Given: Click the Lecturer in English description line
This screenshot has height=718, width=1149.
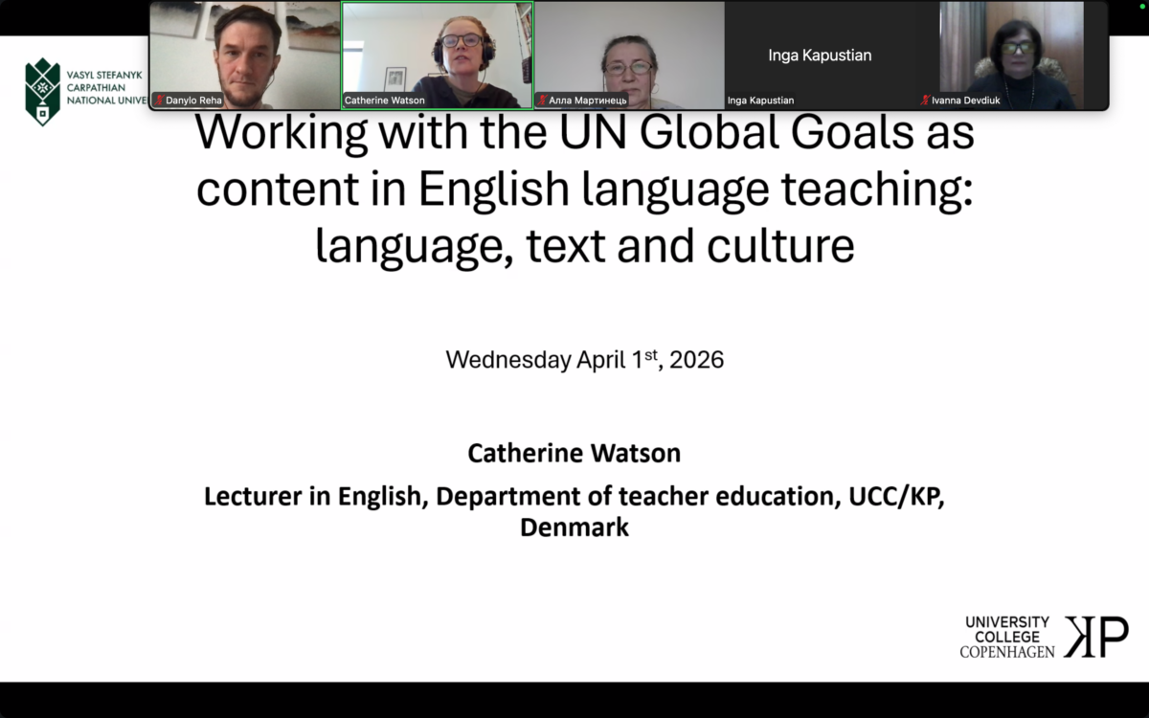Looking at the screenshot, I should tap(574, 497).
